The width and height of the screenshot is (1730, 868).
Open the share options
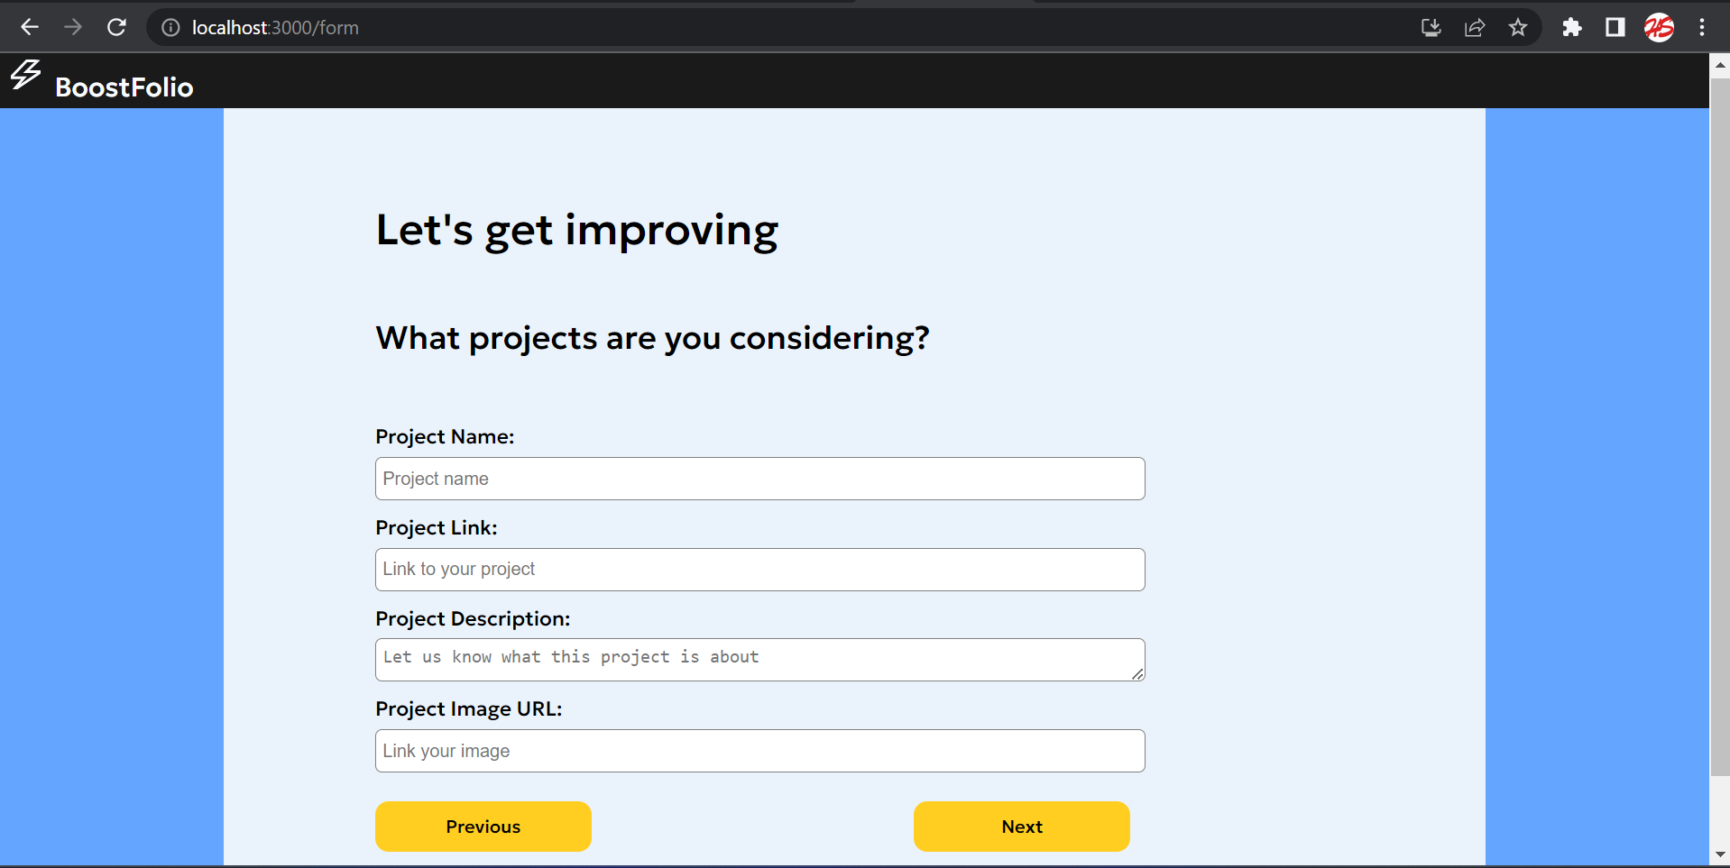(1474, 27)
